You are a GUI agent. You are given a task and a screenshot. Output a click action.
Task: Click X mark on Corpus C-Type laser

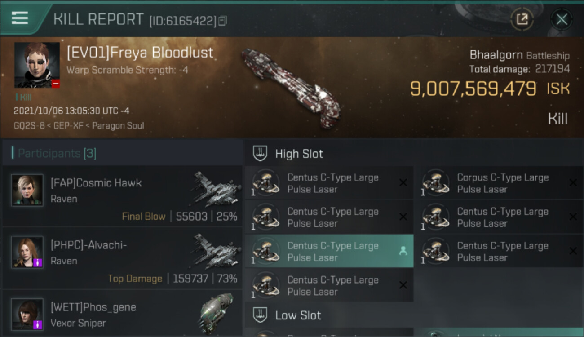pos(573,182)
